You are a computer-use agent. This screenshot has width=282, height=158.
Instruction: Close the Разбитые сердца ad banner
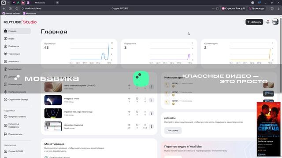(x=278, y=104)
